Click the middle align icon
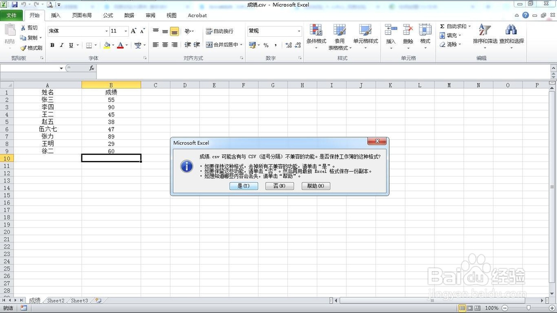This screenshot has height=313, width=557. pyautogui.click(x=165, y=31)
